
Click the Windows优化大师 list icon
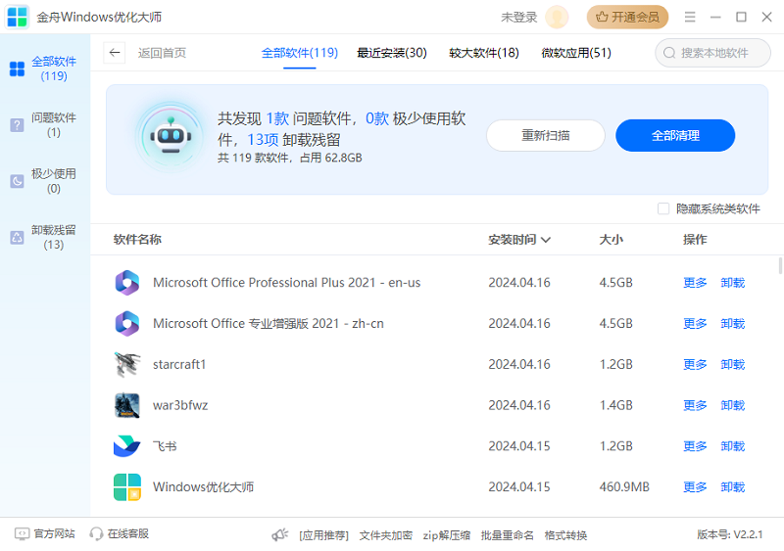click(127, 487)
